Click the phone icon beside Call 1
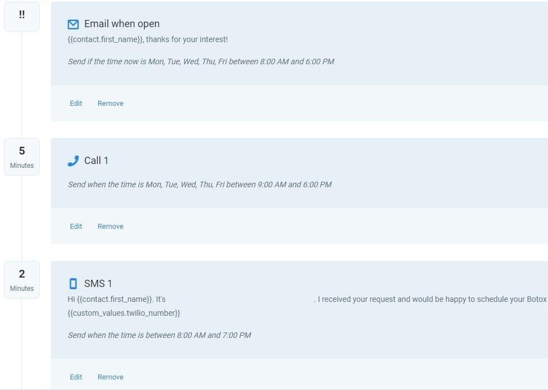 tap(73, 161)
